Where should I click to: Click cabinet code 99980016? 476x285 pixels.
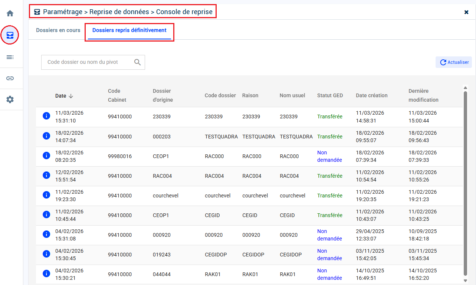[120, 156]
